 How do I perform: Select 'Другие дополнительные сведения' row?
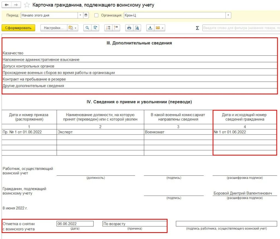coord(140,86)
